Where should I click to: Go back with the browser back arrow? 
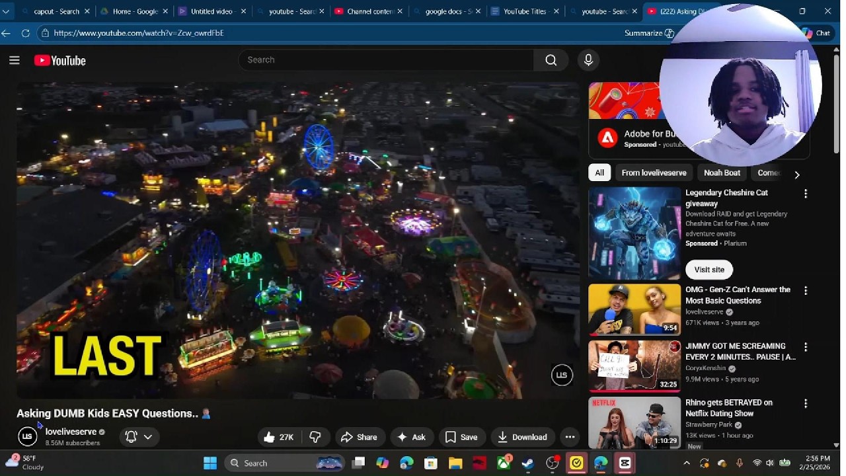(x=6, y=33)
